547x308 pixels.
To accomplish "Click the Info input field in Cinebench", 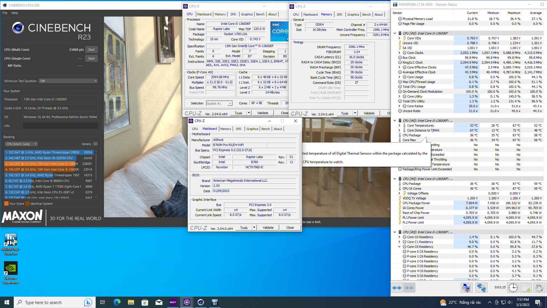I will pyautogui.click(x=60, y=126).
